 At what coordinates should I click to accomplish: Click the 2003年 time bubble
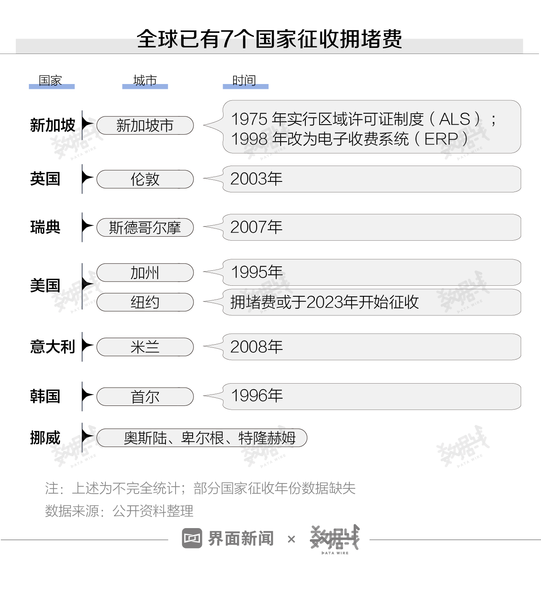tap(371, 179)
